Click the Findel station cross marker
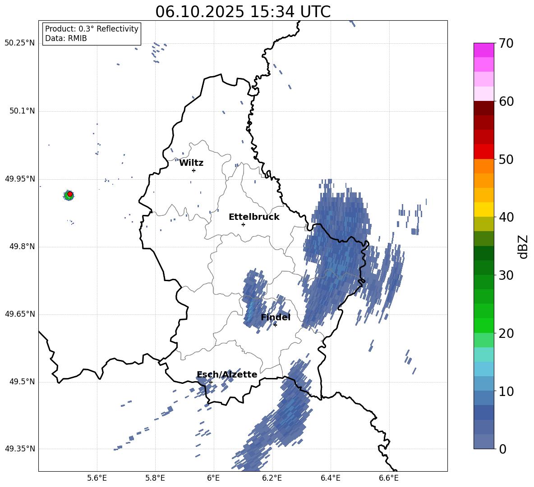This screenshot has width=534, height=487. tap(275, 325)
